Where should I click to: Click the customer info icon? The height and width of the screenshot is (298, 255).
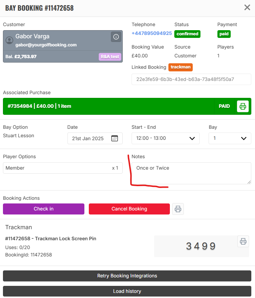tap(116, 37)
